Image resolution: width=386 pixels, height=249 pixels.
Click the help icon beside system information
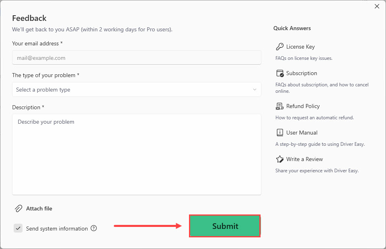click(x=94, y=229)
